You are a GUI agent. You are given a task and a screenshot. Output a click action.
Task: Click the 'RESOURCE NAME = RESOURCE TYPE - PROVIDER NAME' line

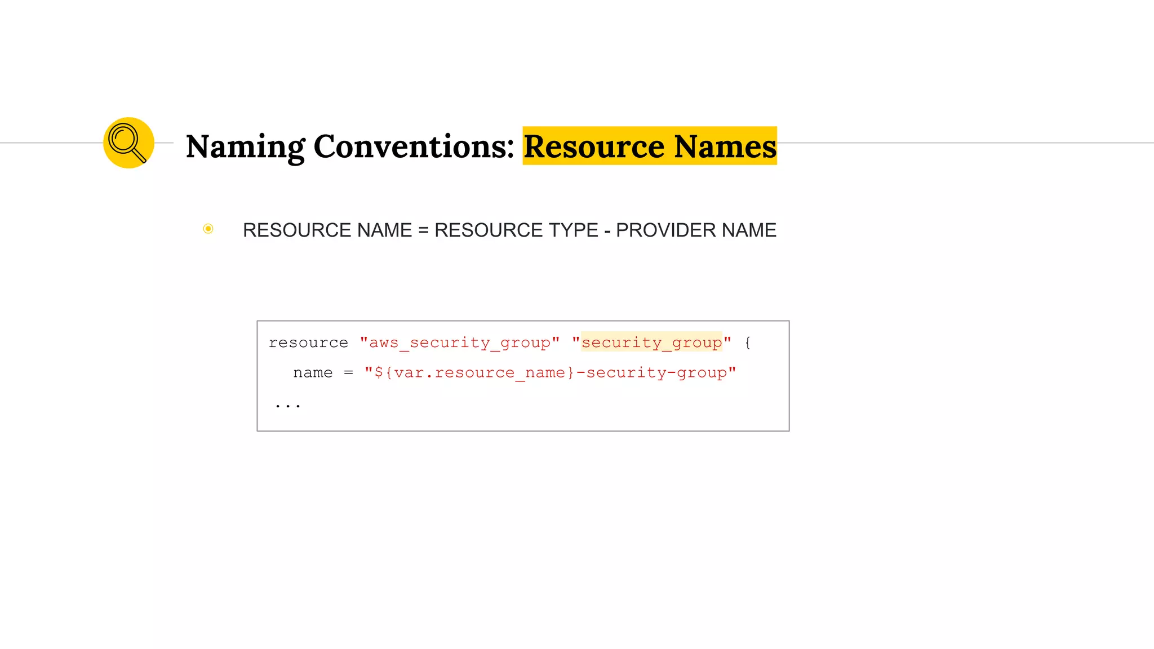(x=509, y=230)
